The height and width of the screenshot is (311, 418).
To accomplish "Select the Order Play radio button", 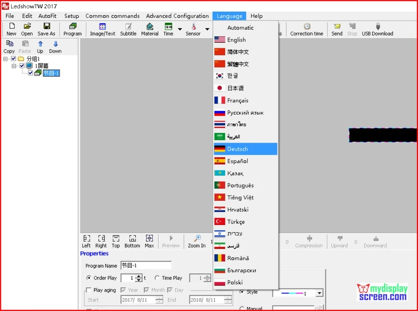I will coord(89,278).
